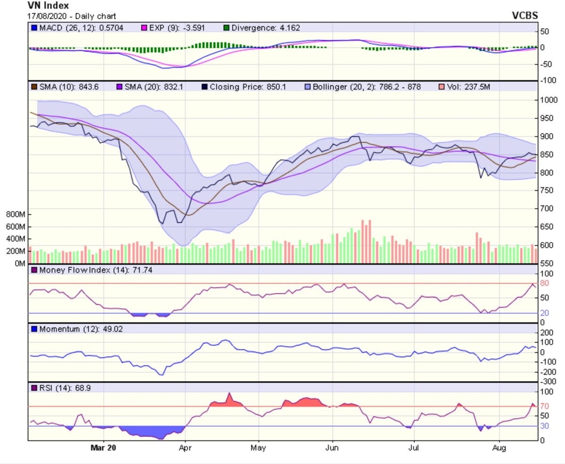
Task: Click the brown SMA (10) legend square
Action: point(34,87)
